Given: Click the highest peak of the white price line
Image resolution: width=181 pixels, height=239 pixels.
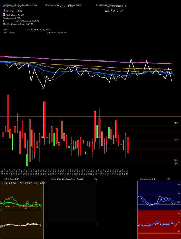Looking at the screenshot, I should point(131,59).
